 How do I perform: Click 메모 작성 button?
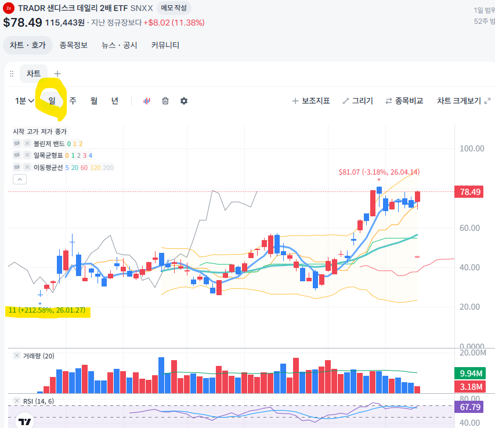(x=174, y=8)
